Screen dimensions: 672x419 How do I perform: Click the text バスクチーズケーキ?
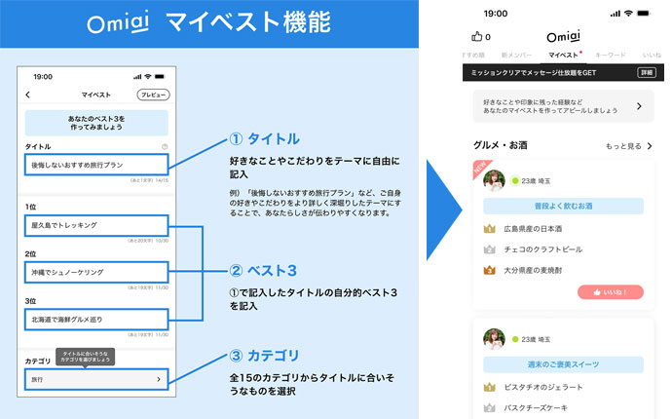click(536, 408)
